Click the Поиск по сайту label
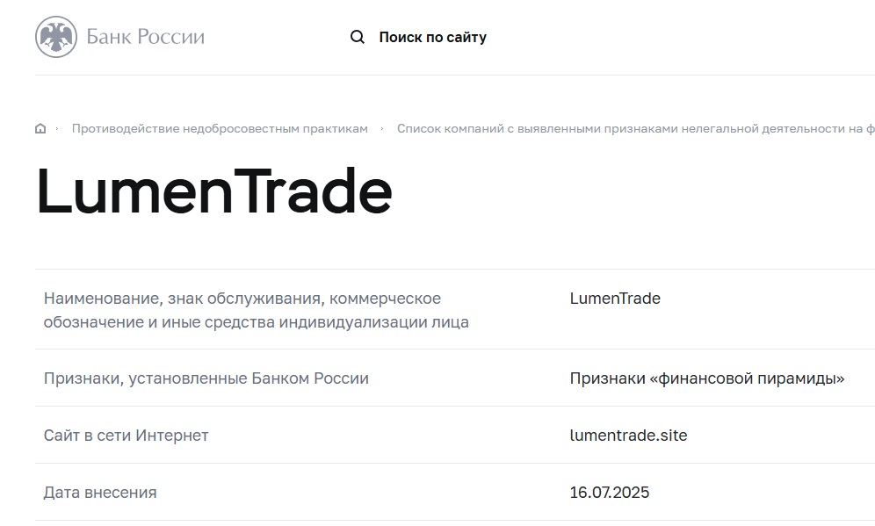This screenshot has width=875, height=526. (432, 37)
